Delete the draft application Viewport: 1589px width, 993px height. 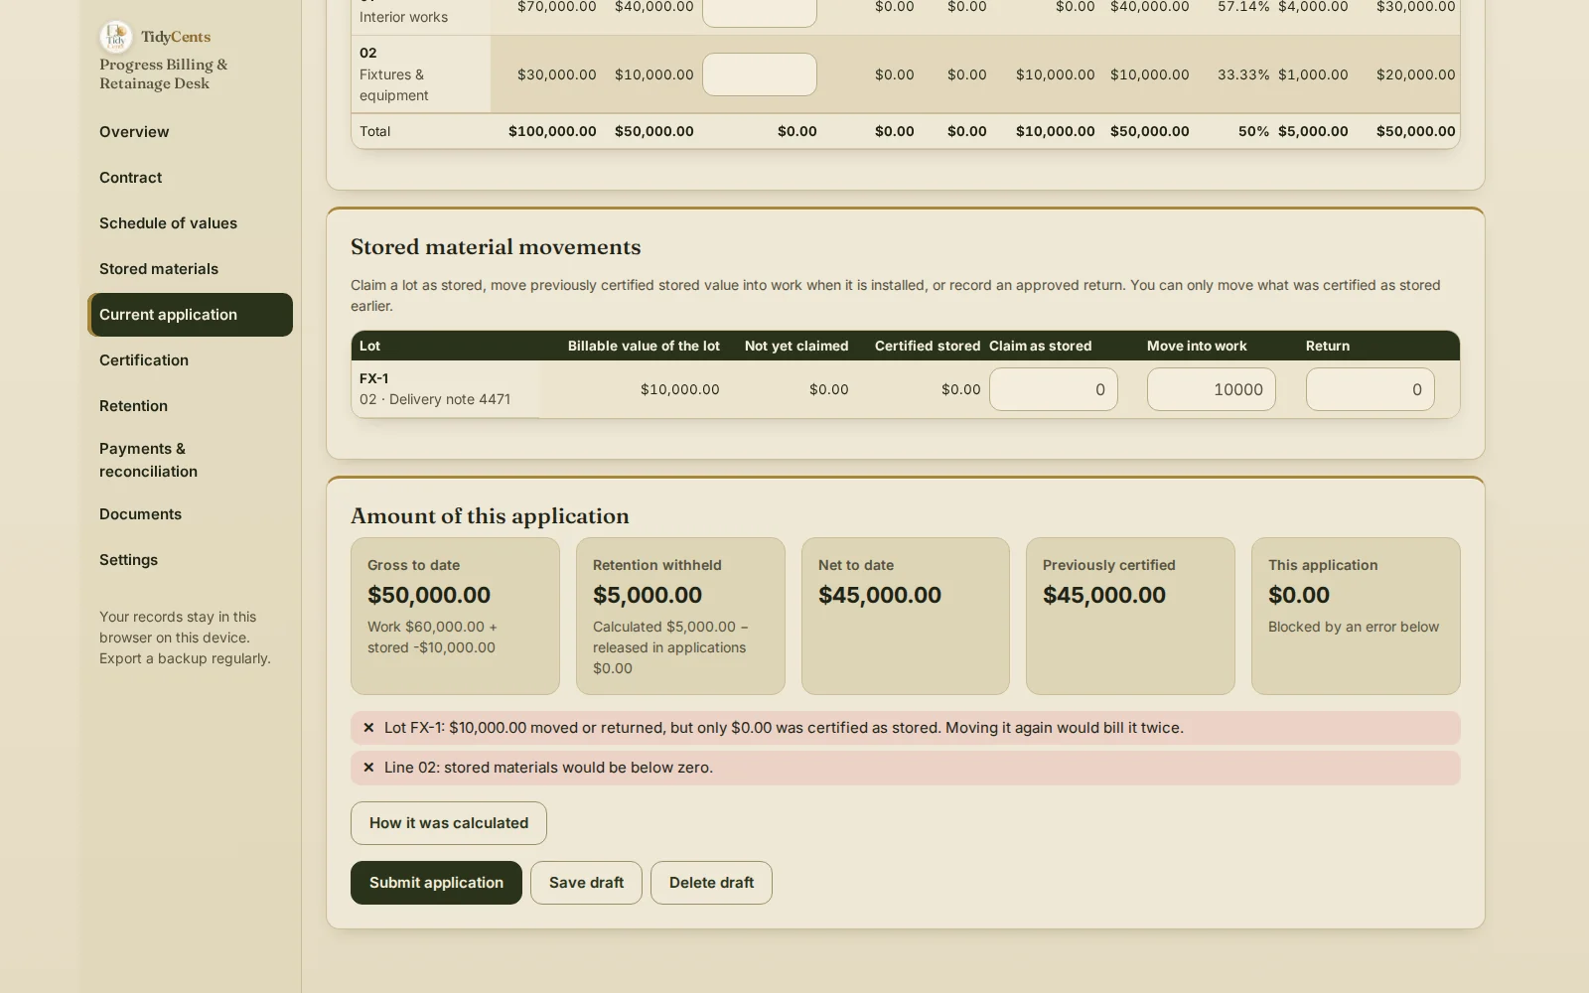711,883
